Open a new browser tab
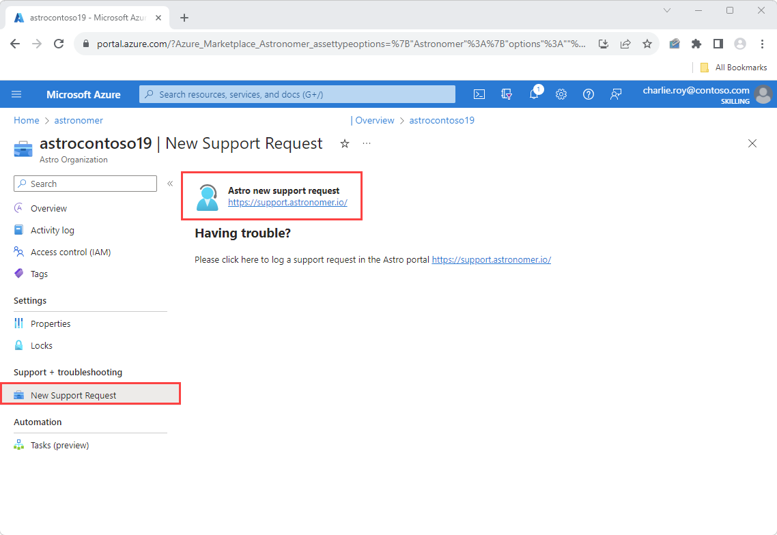Viewport: 777px width, 535px height. click(184, 18)
